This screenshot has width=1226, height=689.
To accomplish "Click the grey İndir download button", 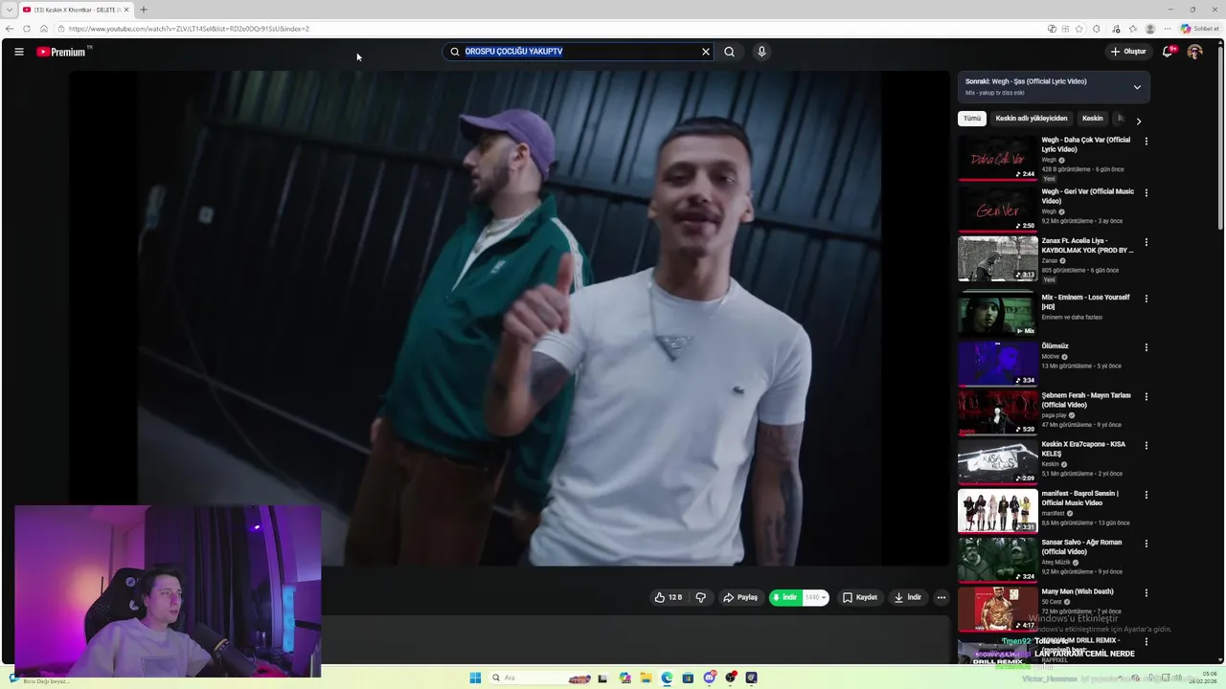I will [x=908, y=597].
